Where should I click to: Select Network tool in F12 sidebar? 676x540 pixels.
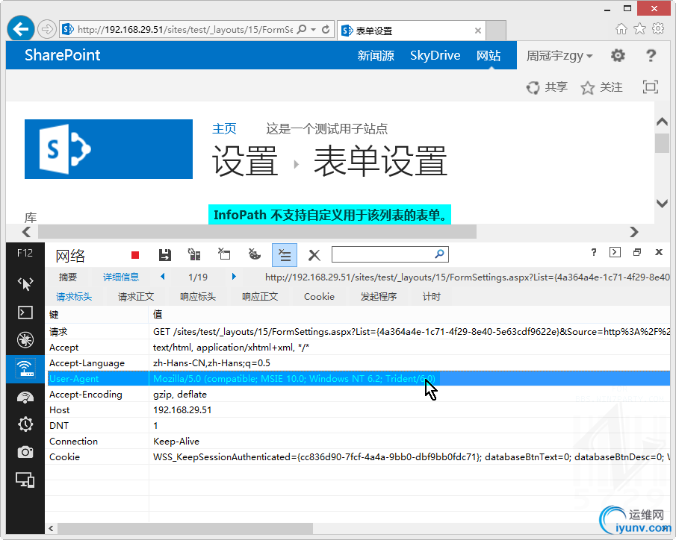25,368
